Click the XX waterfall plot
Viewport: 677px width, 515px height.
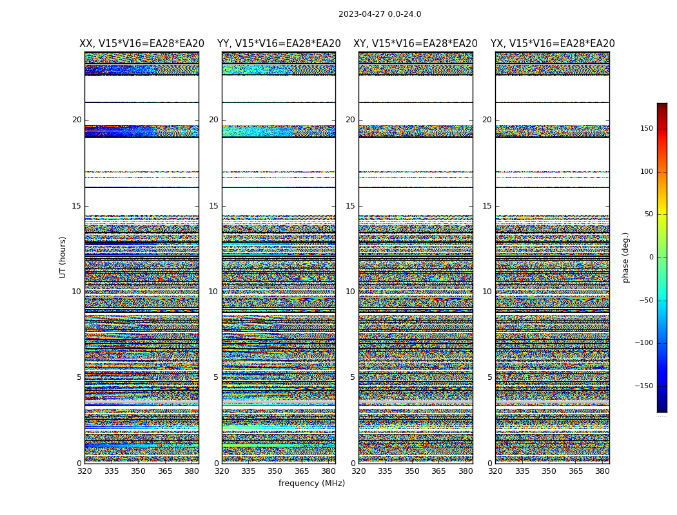pos(142,257)
